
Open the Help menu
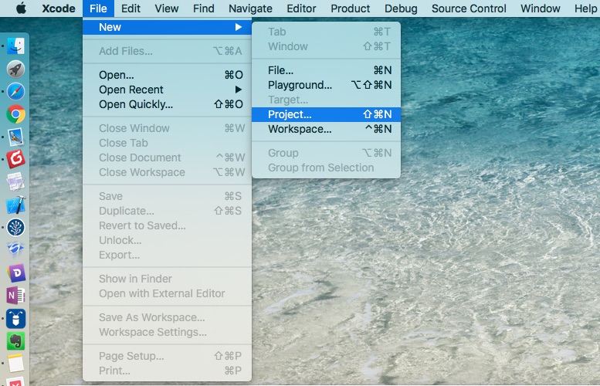coord(585,8)
